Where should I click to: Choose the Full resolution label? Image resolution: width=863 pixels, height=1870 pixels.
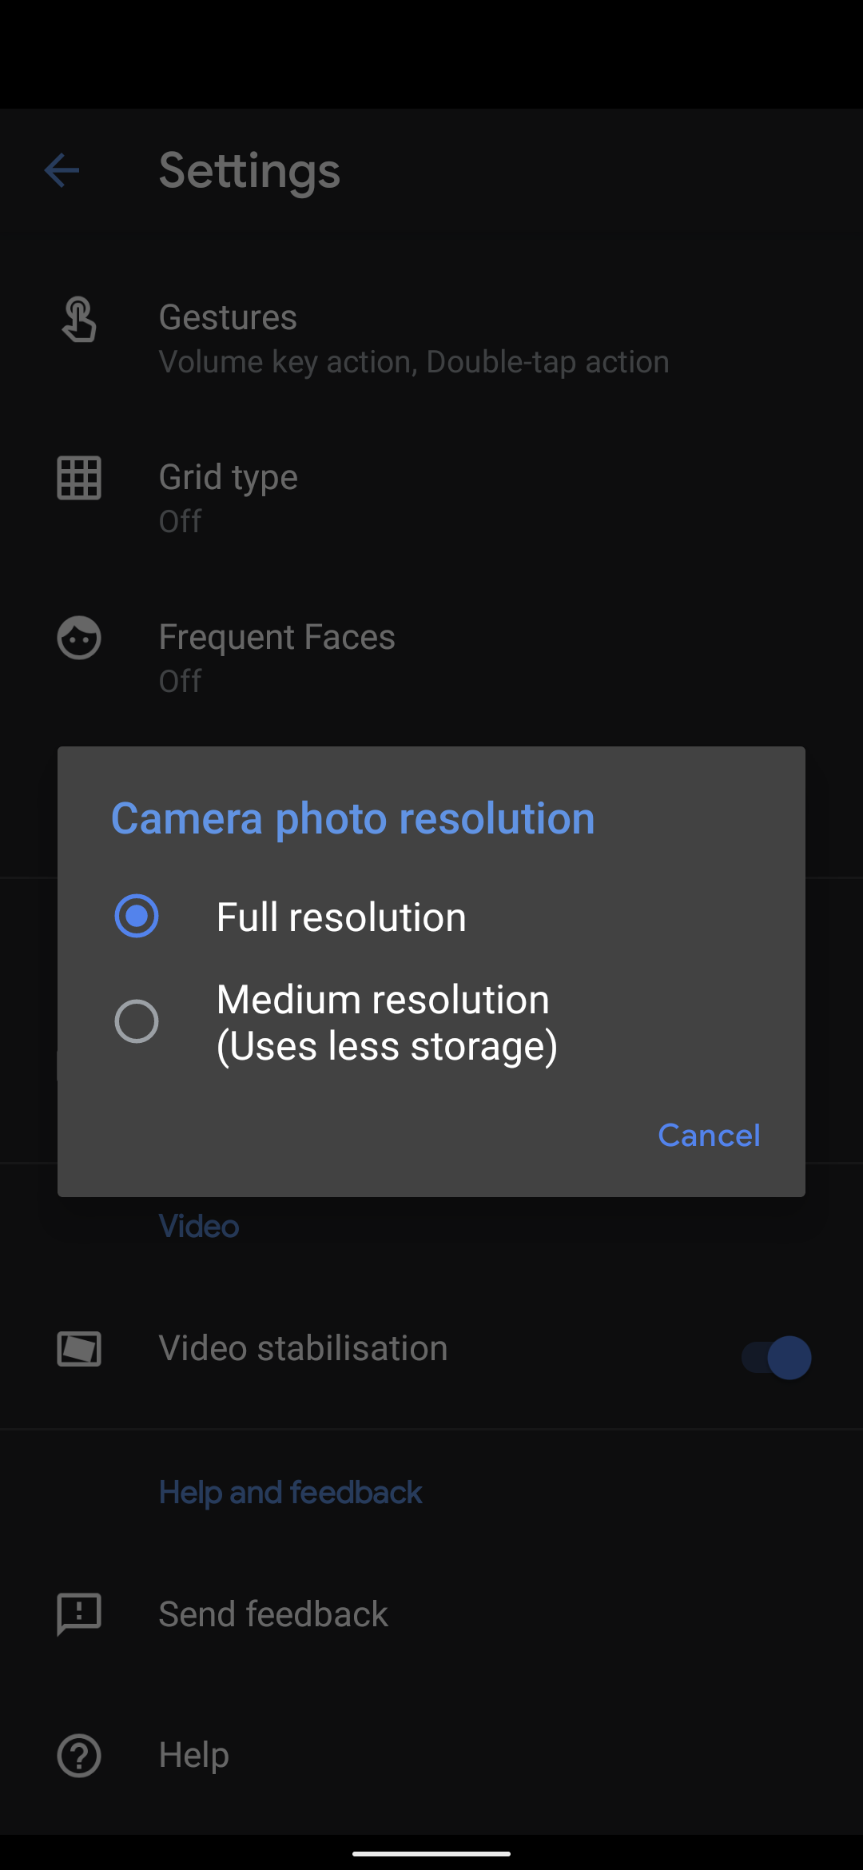pos(341,917)
